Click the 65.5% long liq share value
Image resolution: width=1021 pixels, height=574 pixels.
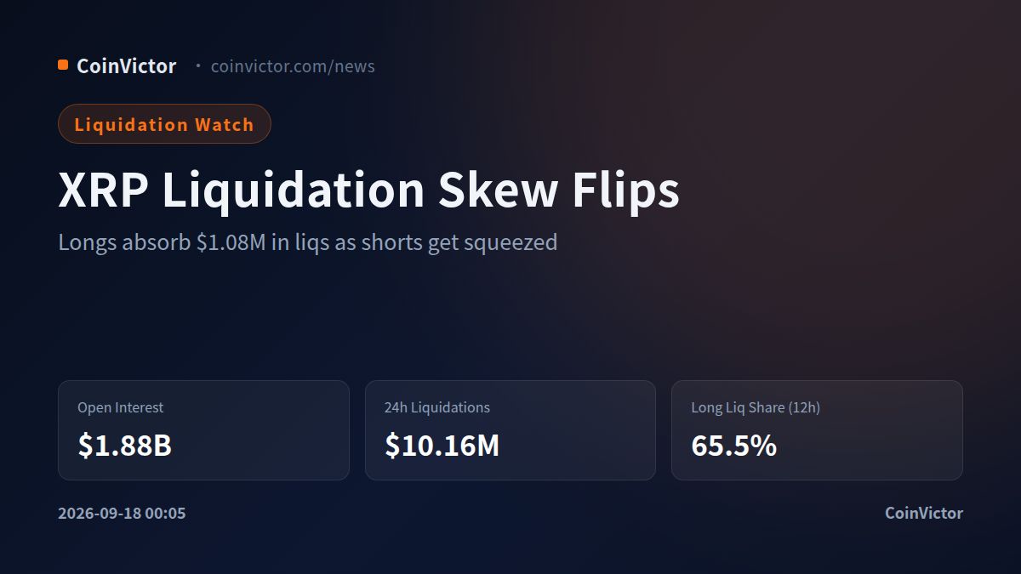[x=733, y=446]
